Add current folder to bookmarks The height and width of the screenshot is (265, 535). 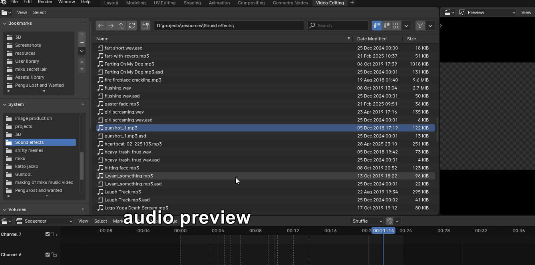[x=82, y=35]
